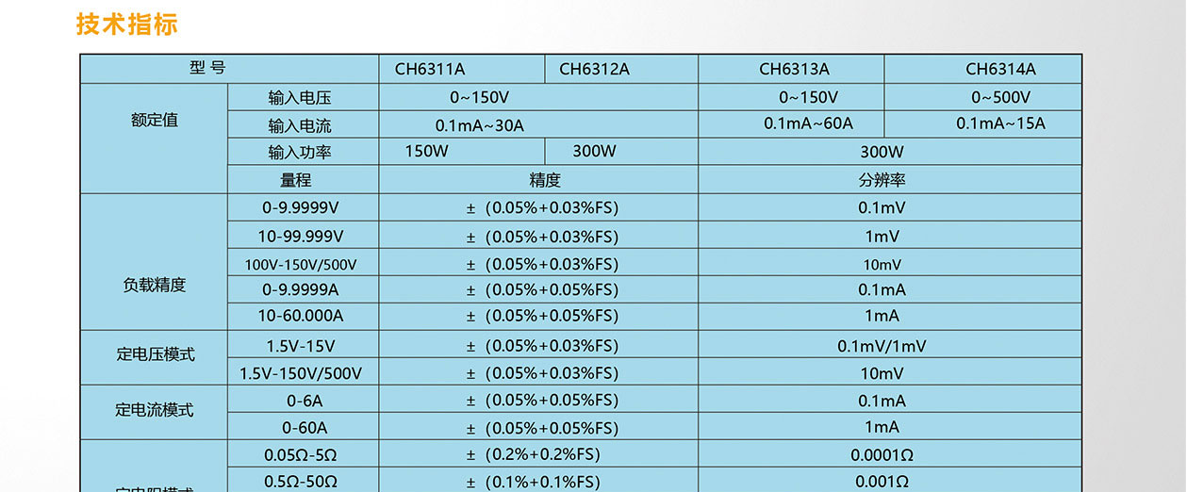Click the CH6313A model header cell

click(794, 69)
